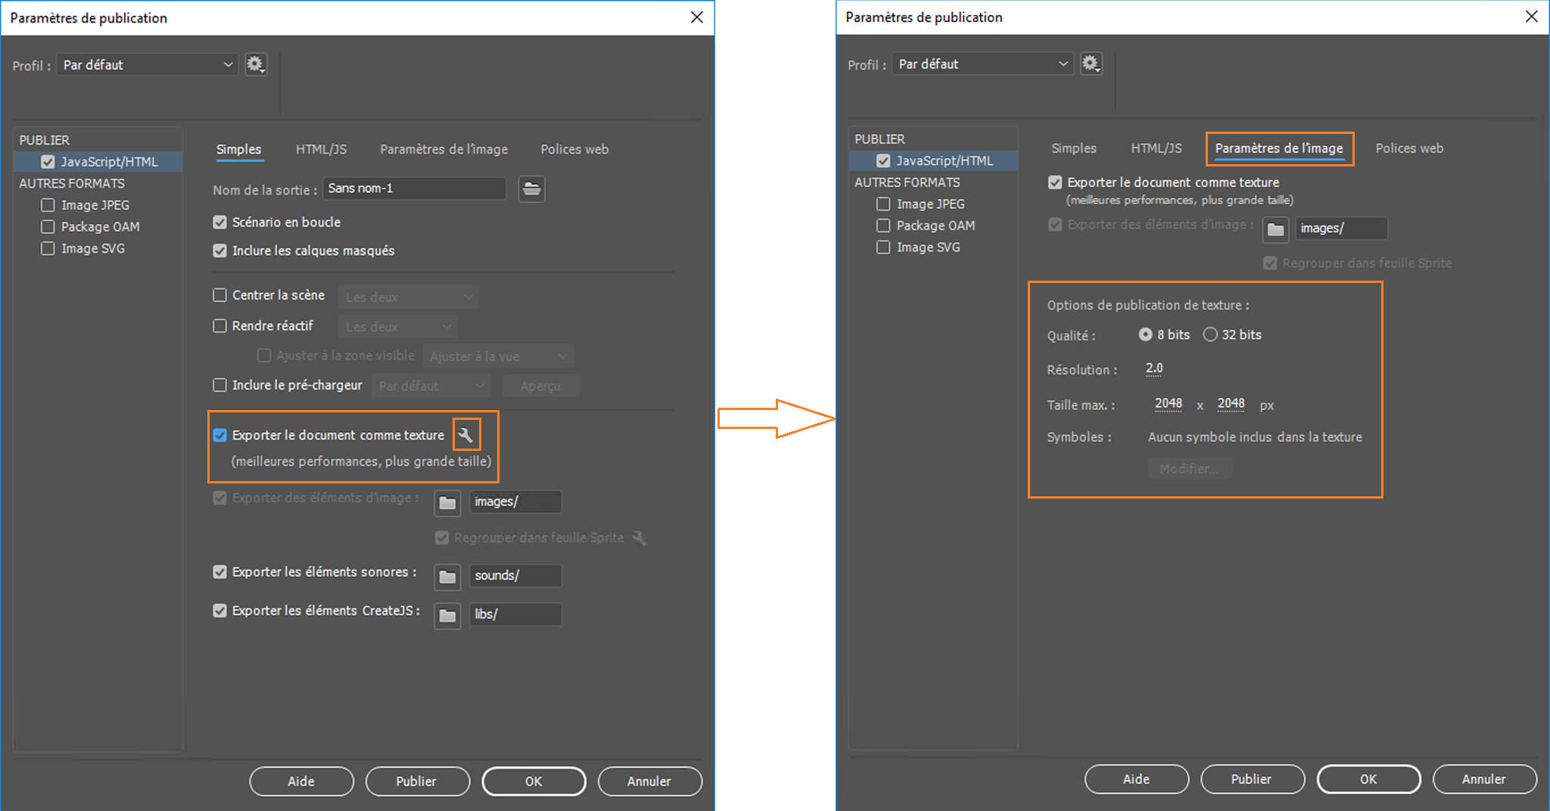Click Publier button in right dialog
Image resolution: width=1550 pixels, height=811 pixels.
pyautogui.click(x=1253, y=779)
